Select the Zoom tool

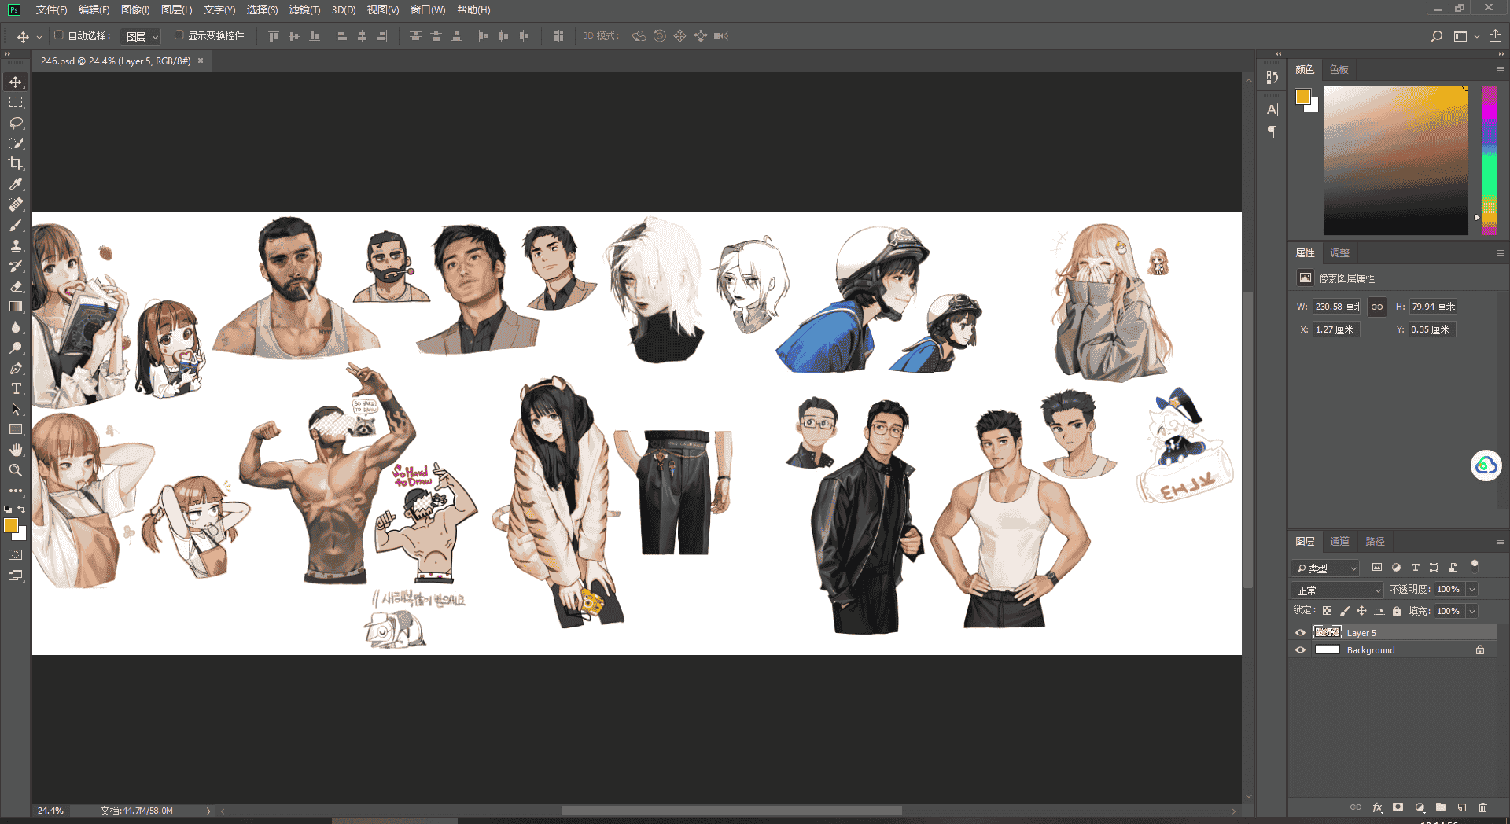[x=16, y=470]
